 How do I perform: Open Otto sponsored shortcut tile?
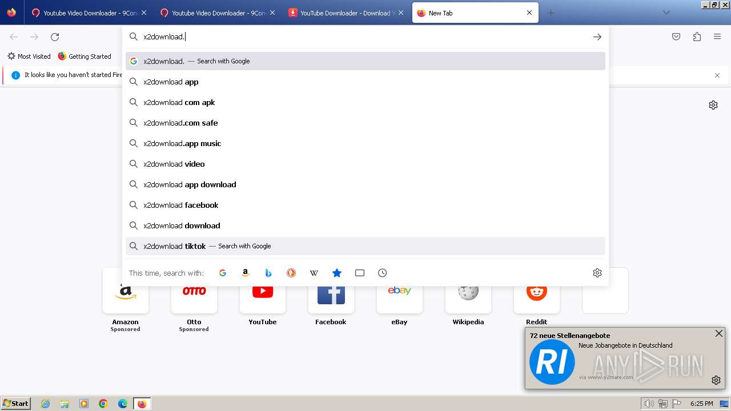coord(194,300)
